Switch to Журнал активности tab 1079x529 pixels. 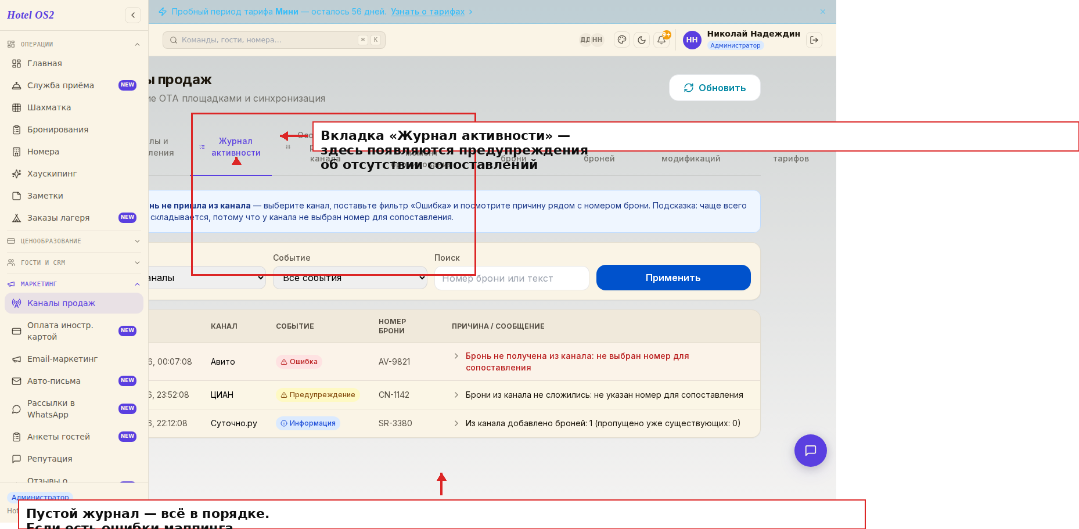tap(231, 147)
